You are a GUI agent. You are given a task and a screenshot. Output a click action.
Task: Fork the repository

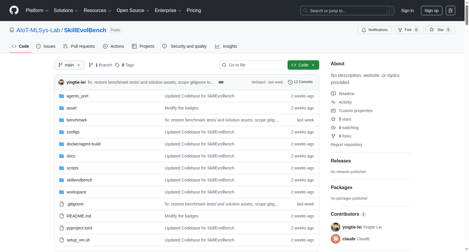pos(409,30)
